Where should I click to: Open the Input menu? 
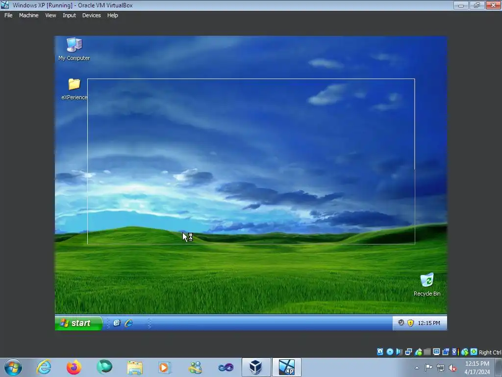[69, 15]
